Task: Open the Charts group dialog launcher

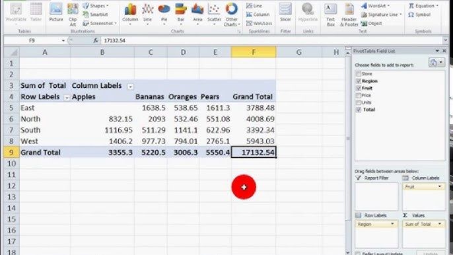Action: [239, 31]
